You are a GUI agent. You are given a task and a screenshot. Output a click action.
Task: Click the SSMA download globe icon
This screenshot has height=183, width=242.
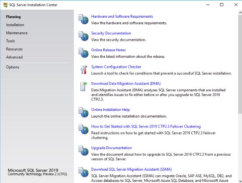pos(83,172)
